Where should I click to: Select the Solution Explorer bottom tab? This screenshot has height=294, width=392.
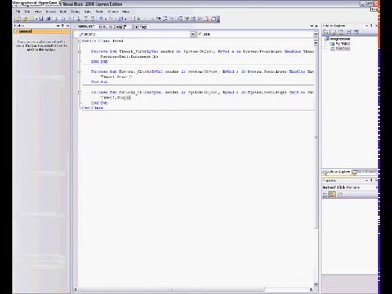tap(336, 172)
